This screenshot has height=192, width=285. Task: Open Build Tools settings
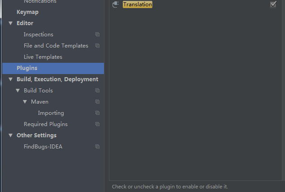pyautogui.click(x=38, y=91)
